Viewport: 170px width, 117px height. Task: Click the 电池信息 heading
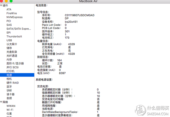coord(42,5)
